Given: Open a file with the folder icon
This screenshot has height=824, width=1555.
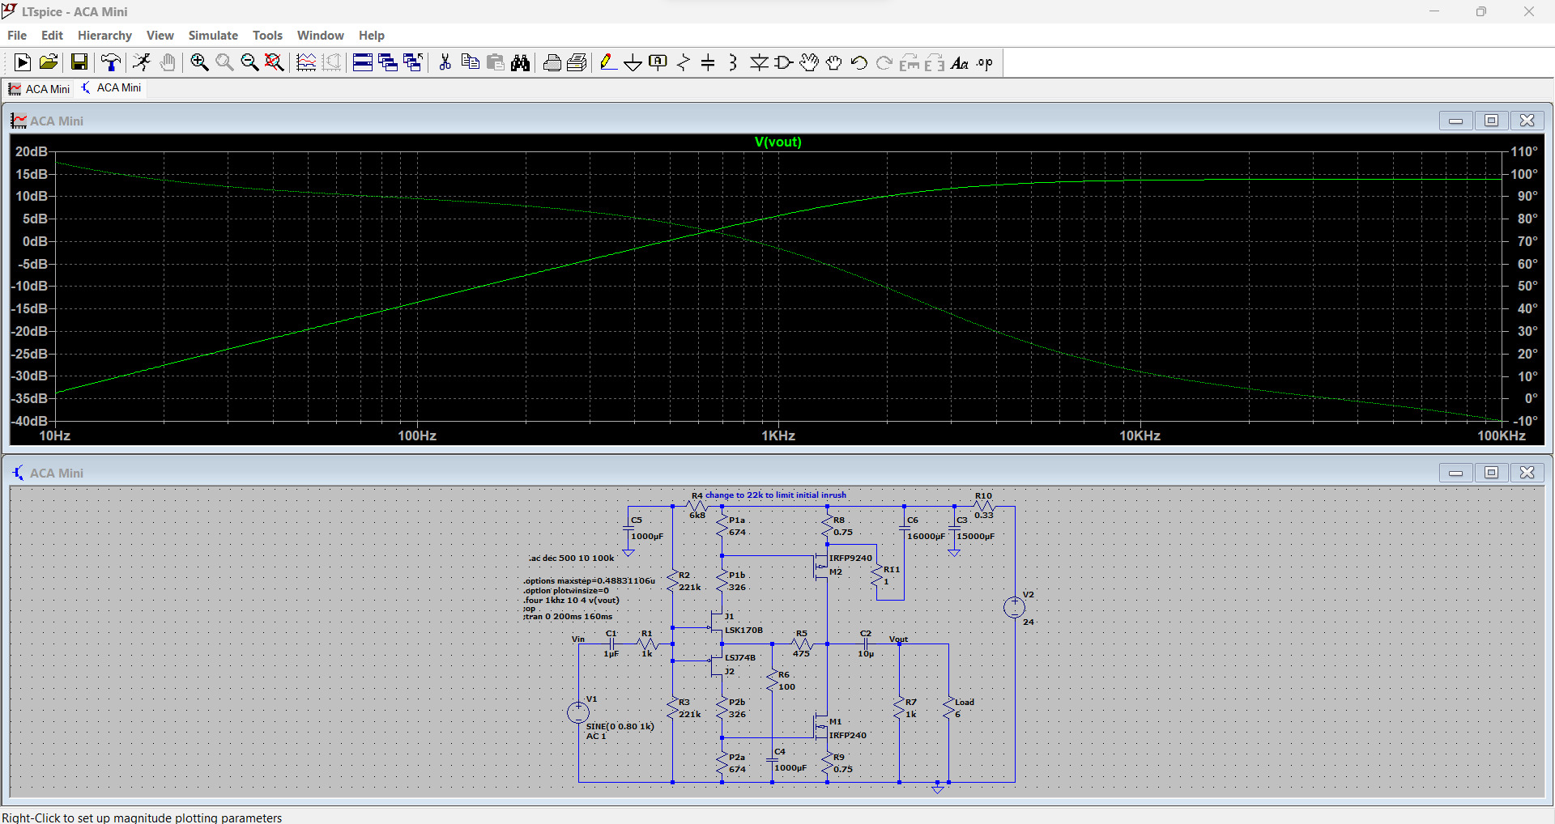Looking at the screenshot, I should click(49, 63).
